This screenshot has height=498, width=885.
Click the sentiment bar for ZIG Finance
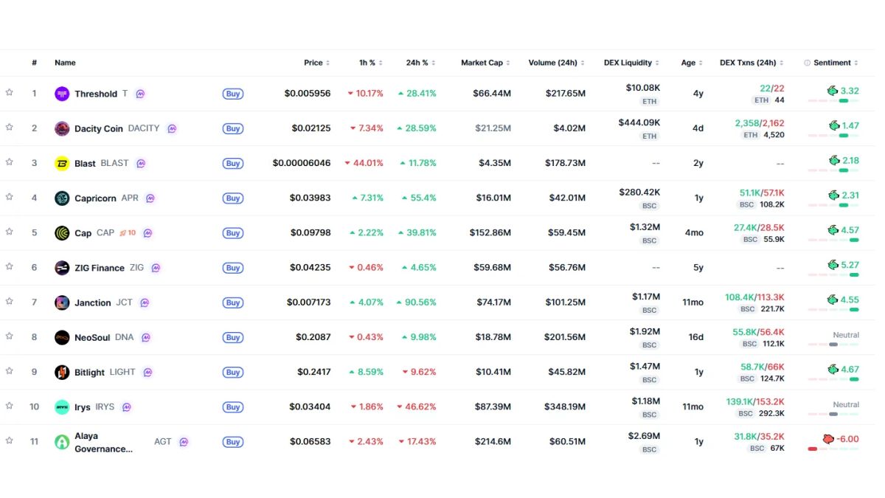(x=833, y=274)
